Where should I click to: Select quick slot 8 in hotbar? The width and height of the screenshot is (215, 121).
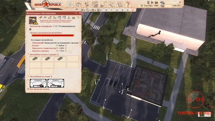coord(116,10)
